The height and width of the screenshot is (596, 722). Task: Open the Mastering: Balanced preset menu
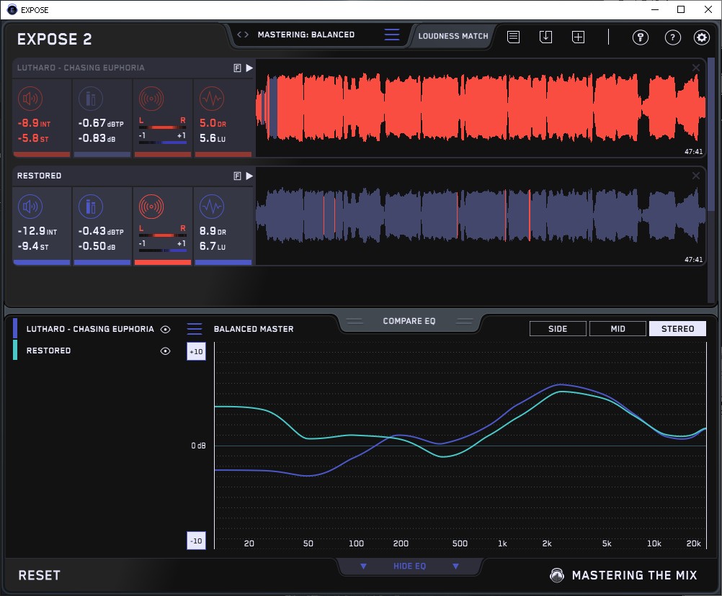[x=306, y=35]
